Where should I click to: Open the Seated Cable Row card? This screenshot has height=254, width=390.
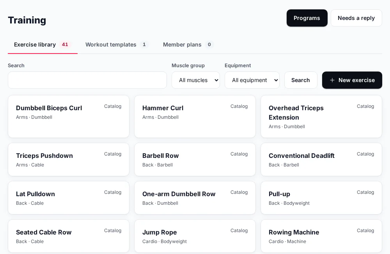pos(69,236)
